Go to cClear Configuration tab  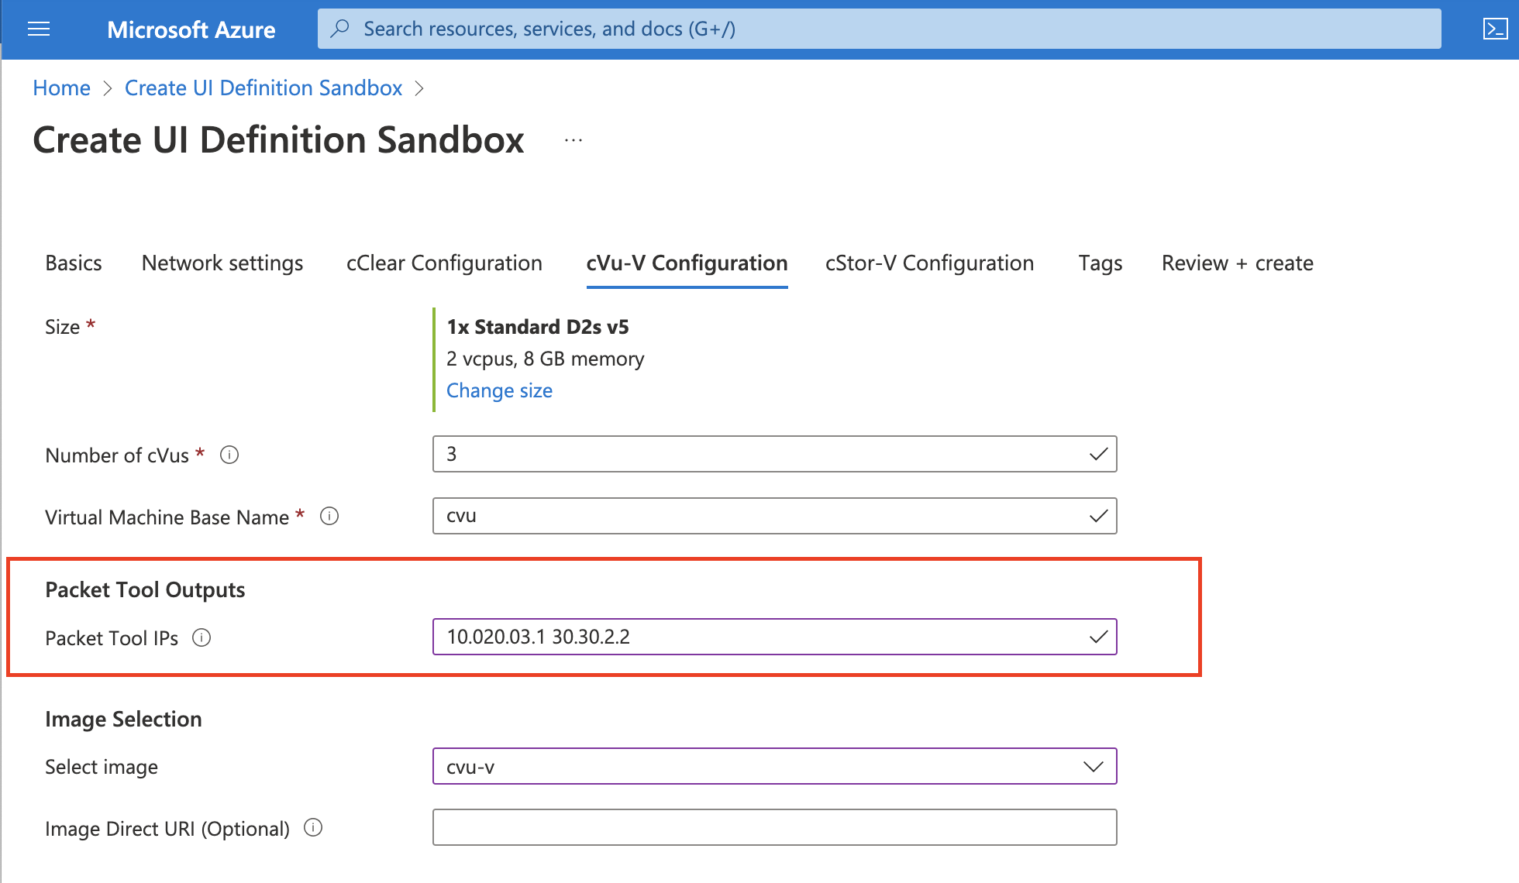[444, 263]
